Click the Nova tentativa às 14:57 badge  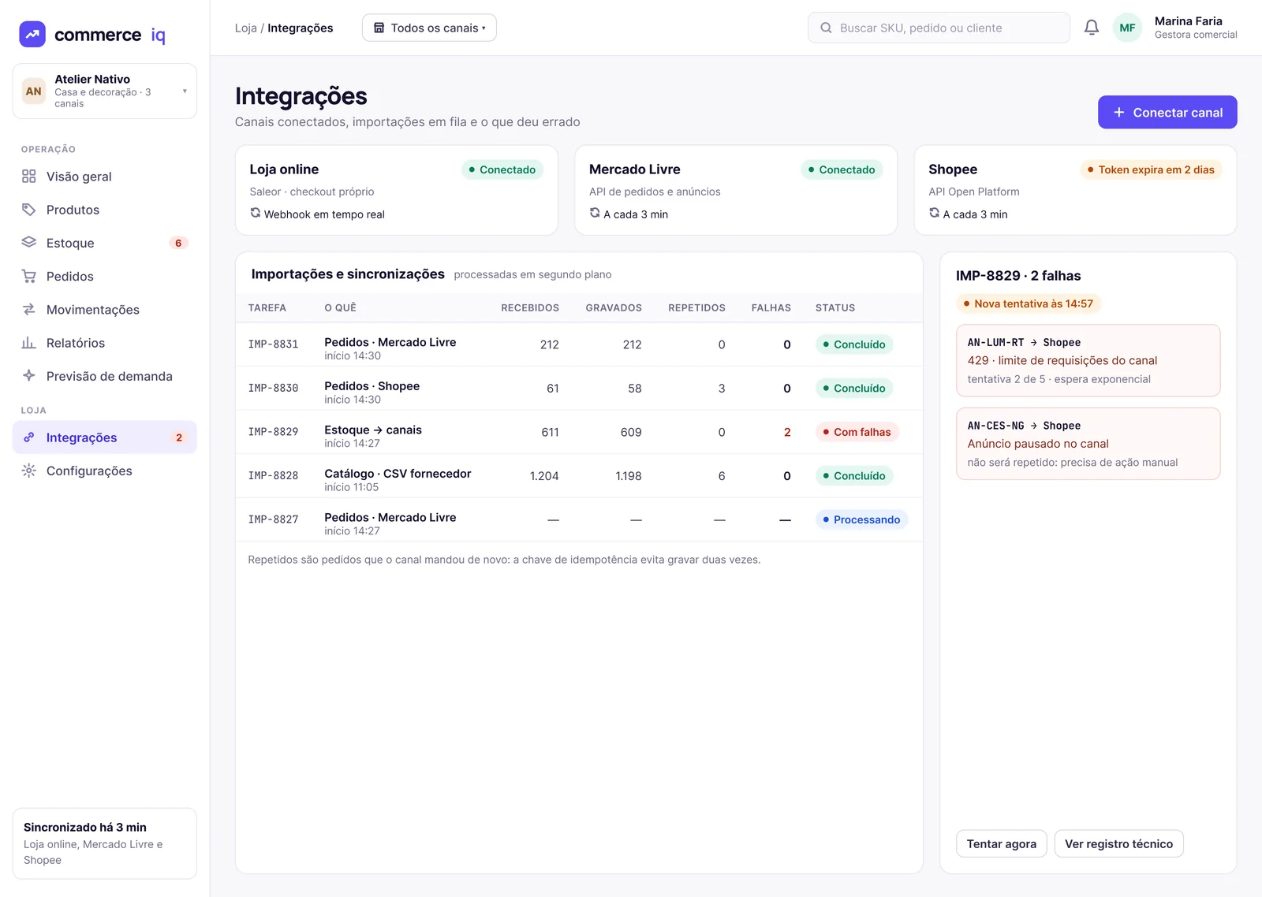(x=1029, y=303)
